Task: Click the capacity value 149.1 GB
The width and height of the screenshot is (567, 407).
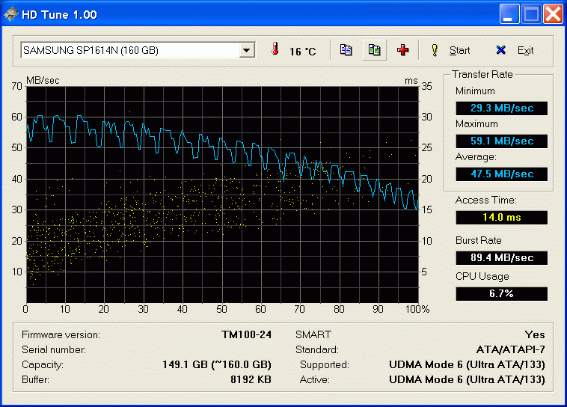Action: (x=217, y=364)
